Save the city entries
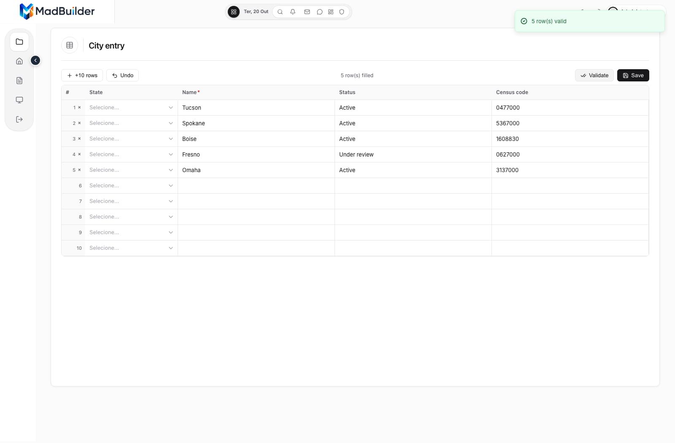The width and height of the screenshot is (675, 443). coord(633,76)
